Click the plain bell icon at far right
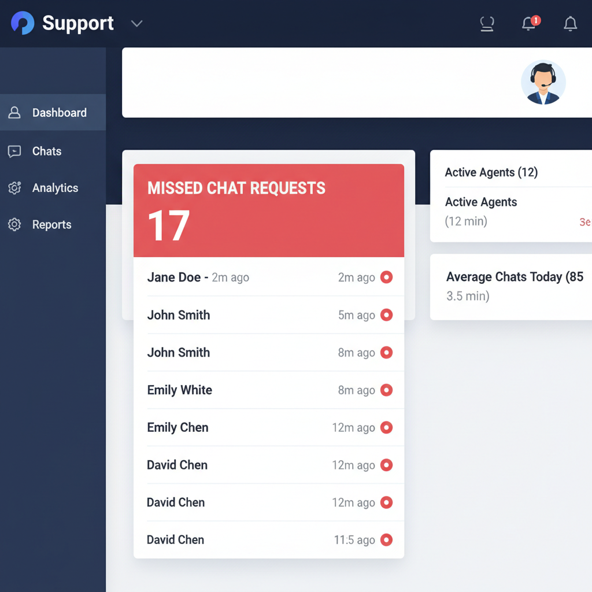 [x=570, y=24]
